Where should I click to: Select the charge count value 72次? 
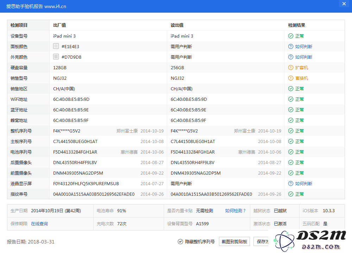tap(122, 223)
